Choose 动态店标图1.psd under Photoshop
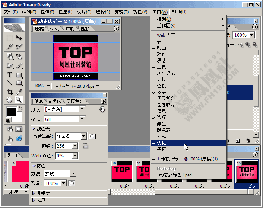Screen dimensions: 263x208 (x=188, y=175)
